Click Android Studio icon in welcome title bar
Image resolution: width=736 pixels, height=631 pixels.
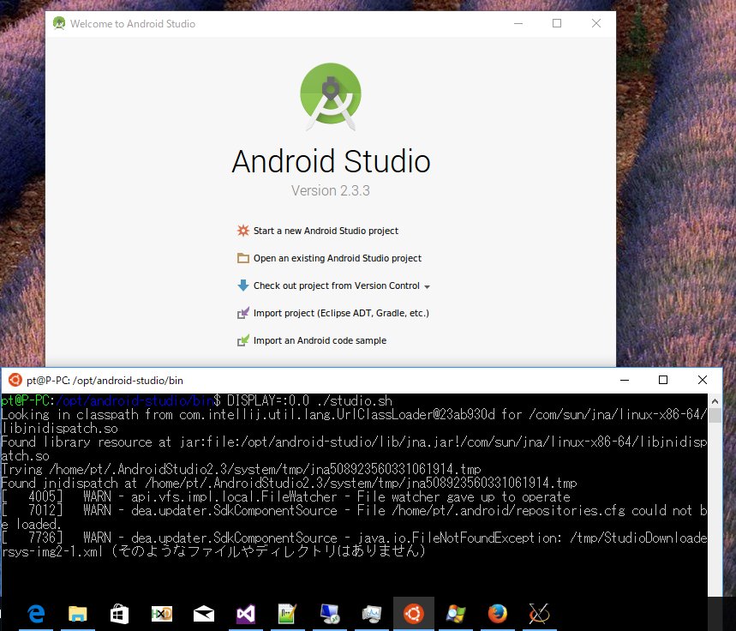click(x=59, y=23)
